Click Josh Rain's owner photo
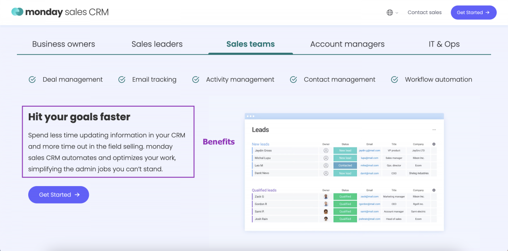The width and height of the screenshot is (508, 251). click(x=326, y=219)
